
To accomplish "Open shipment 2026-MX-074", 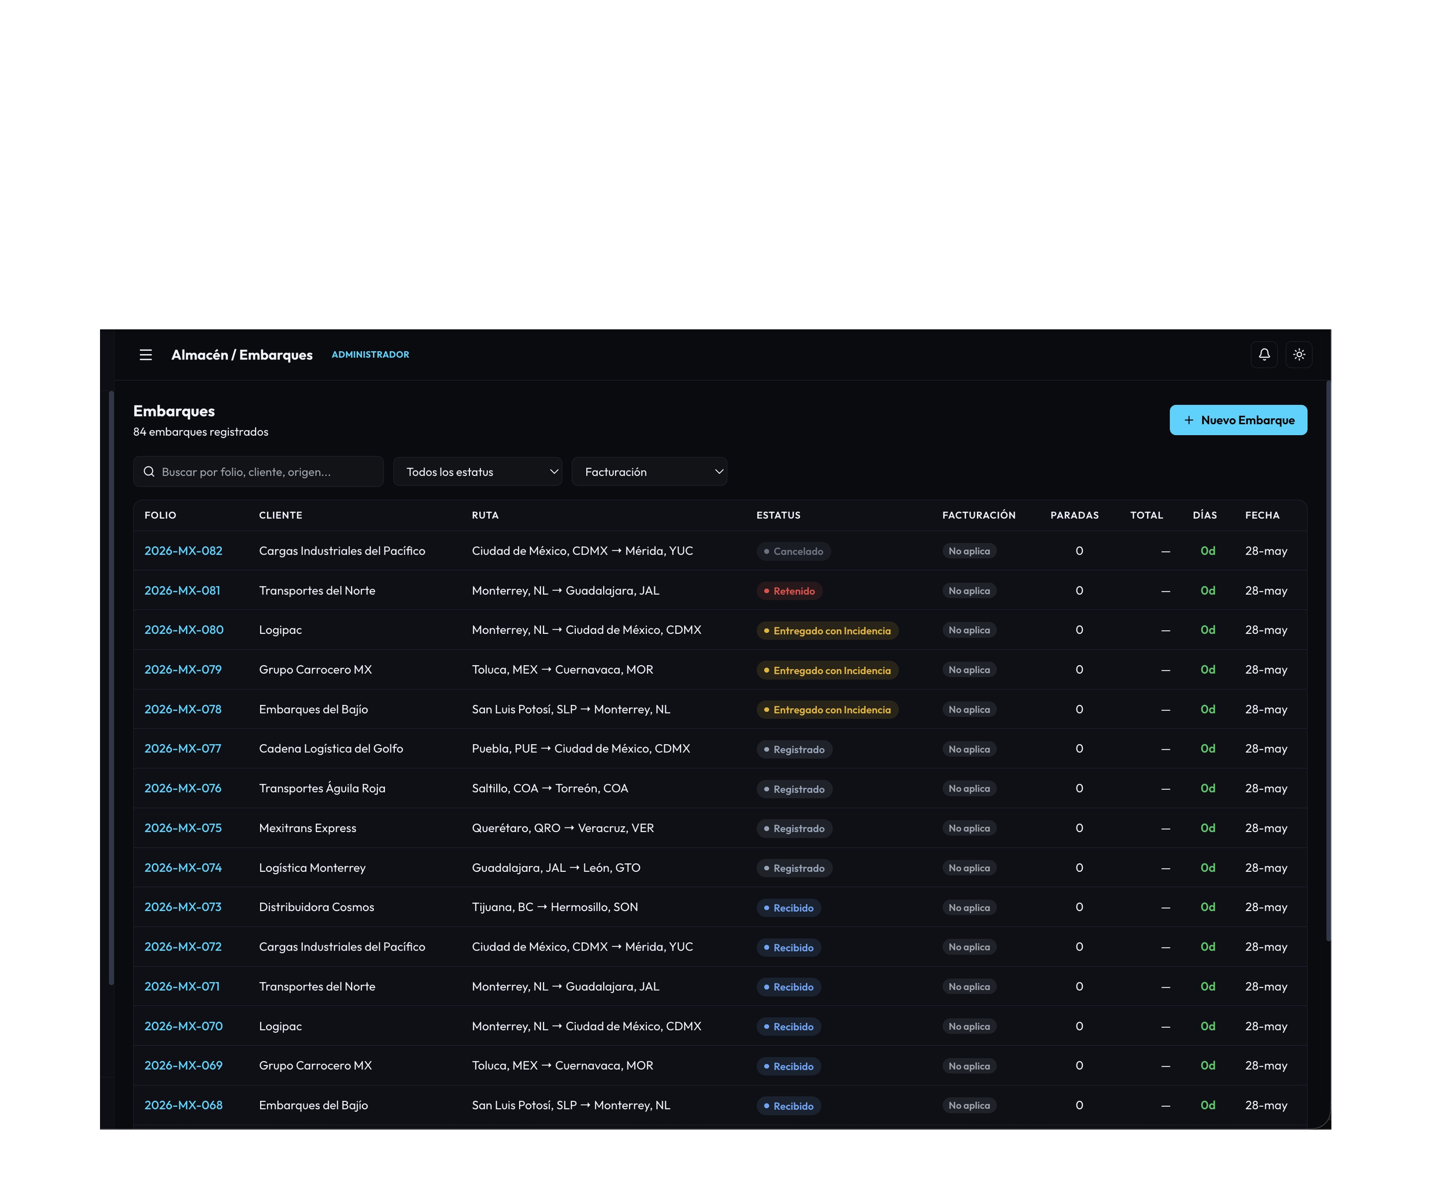I will pos(183,868).
